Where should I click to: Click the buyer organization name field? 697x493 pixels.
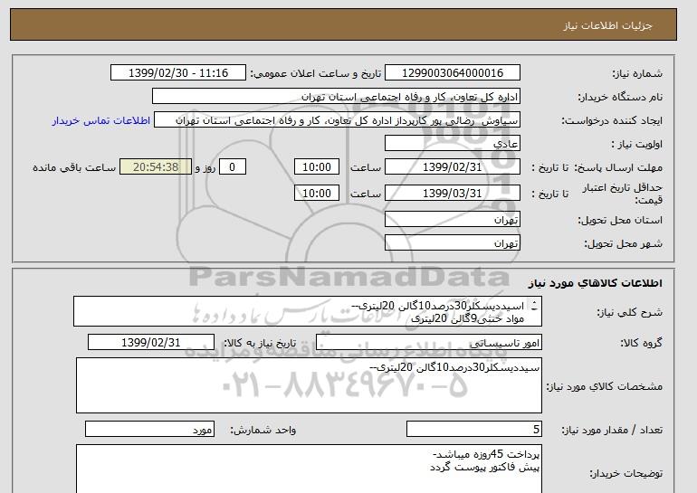tap(336, 97)
